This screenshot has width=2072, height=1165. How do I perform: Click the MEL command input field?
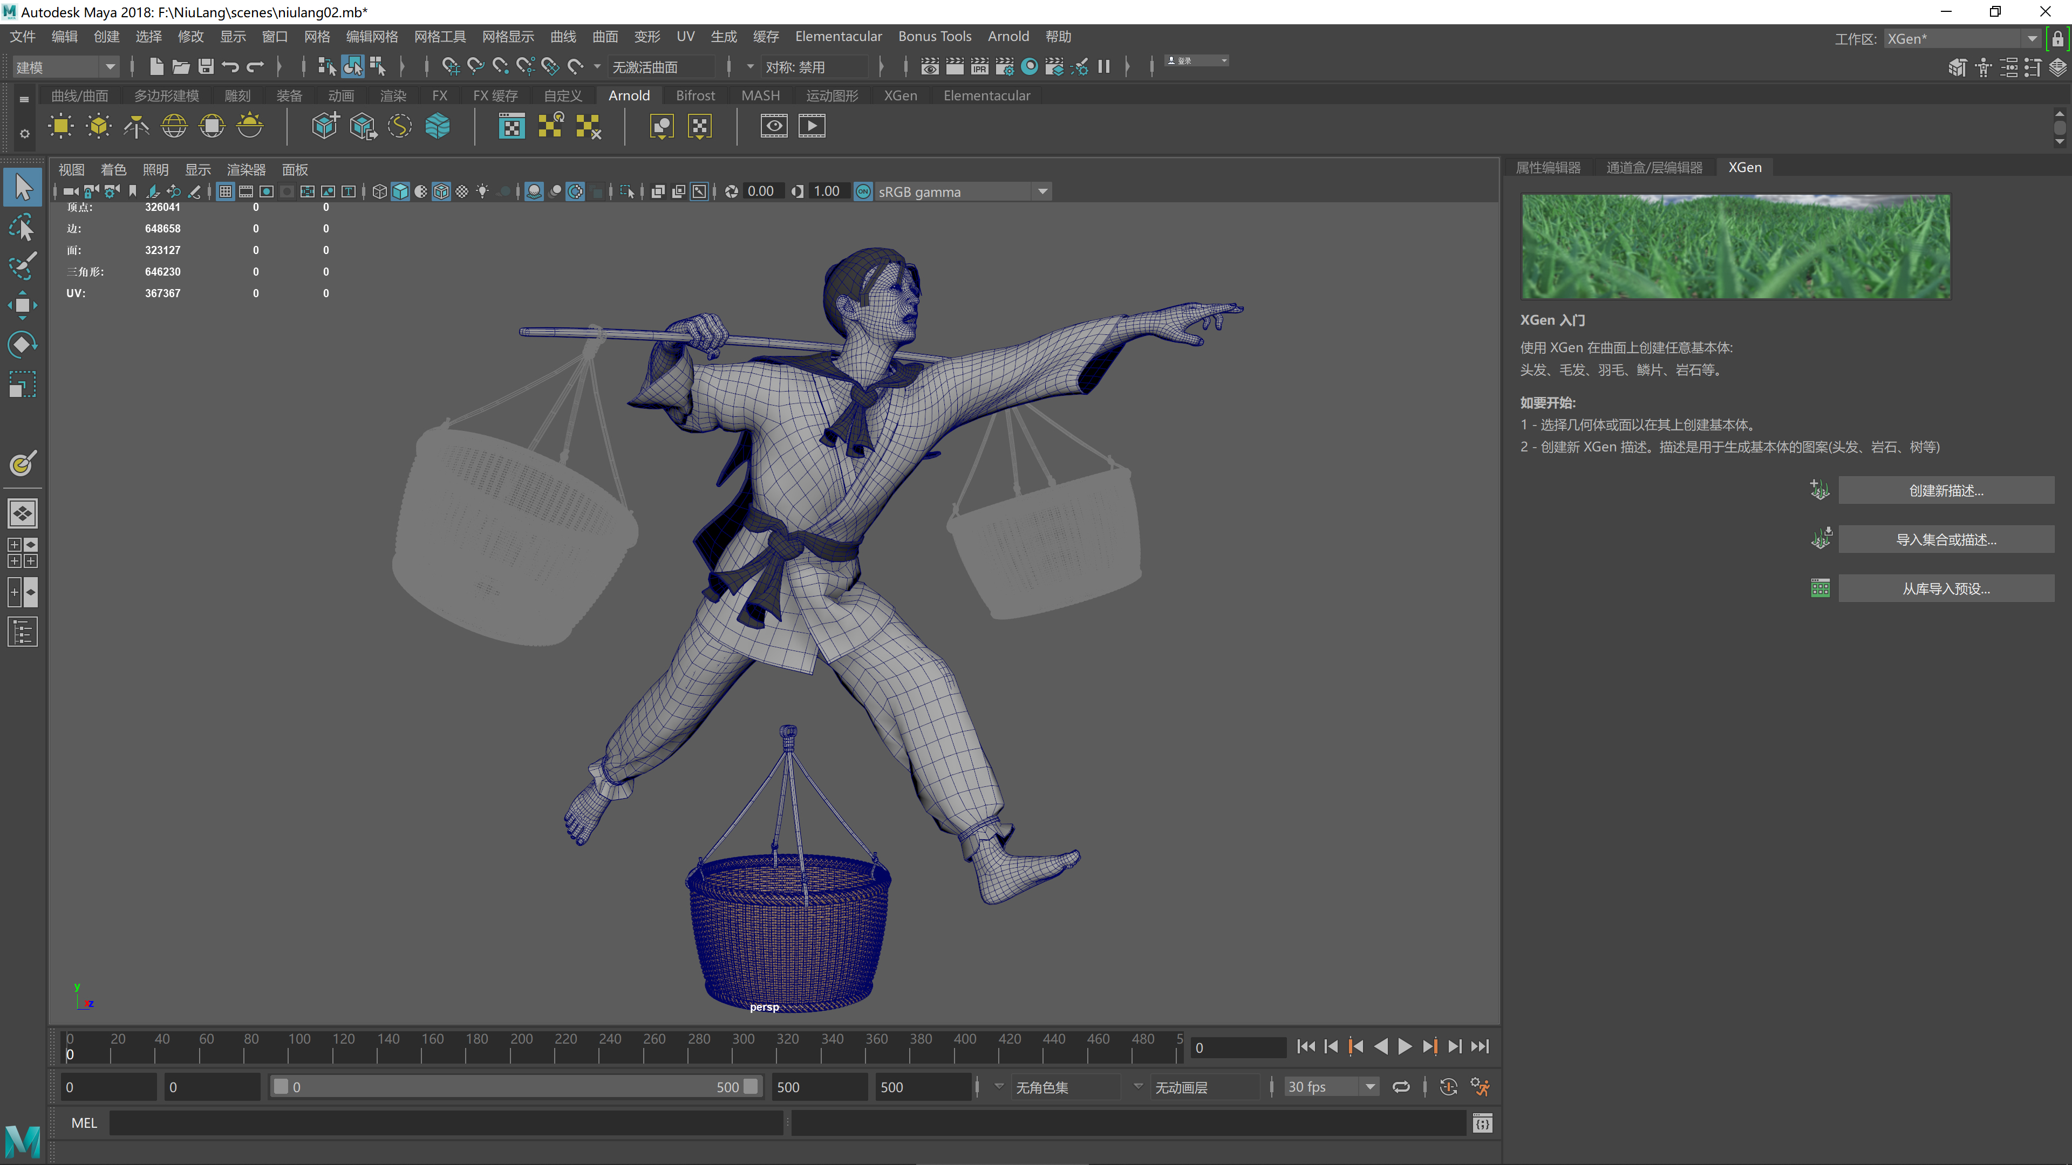pos(446,1123)
